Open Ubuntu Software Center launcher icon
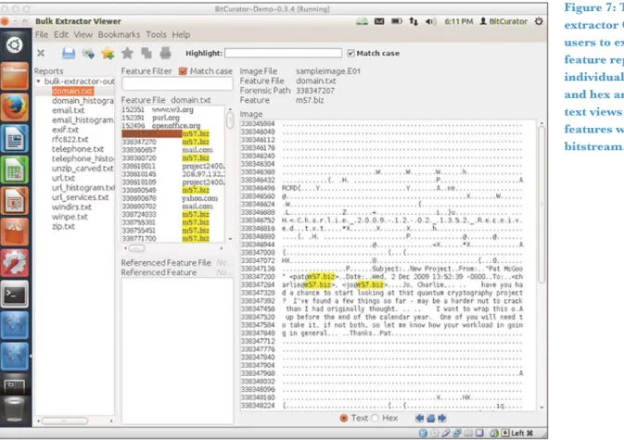 tap(15, 232)
